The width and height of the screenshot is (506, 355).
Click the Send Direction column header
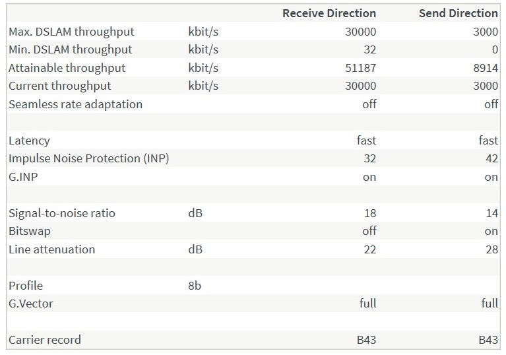(x=458, y=13)
